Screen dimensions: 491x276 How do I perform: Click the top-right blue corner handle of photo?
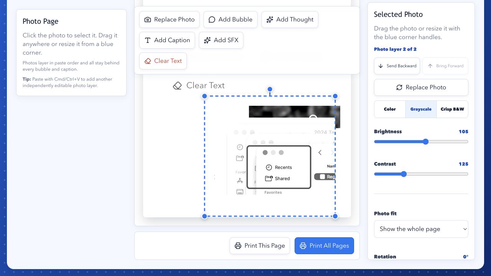(335, 96)
